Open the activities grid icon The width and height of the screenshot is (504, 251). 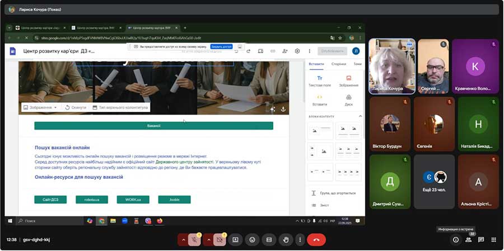(x=494, y=240)
